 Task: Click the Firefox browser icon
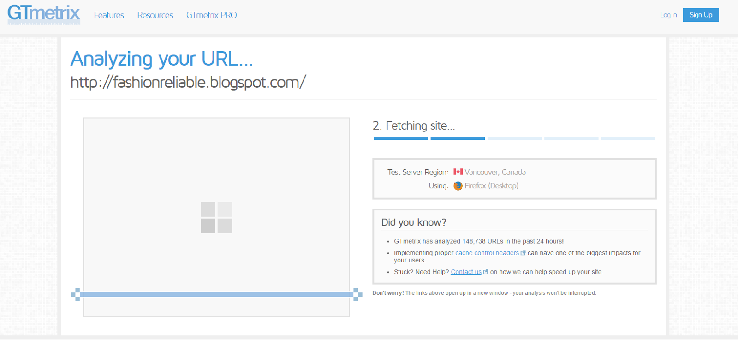(x=458, y=185)
